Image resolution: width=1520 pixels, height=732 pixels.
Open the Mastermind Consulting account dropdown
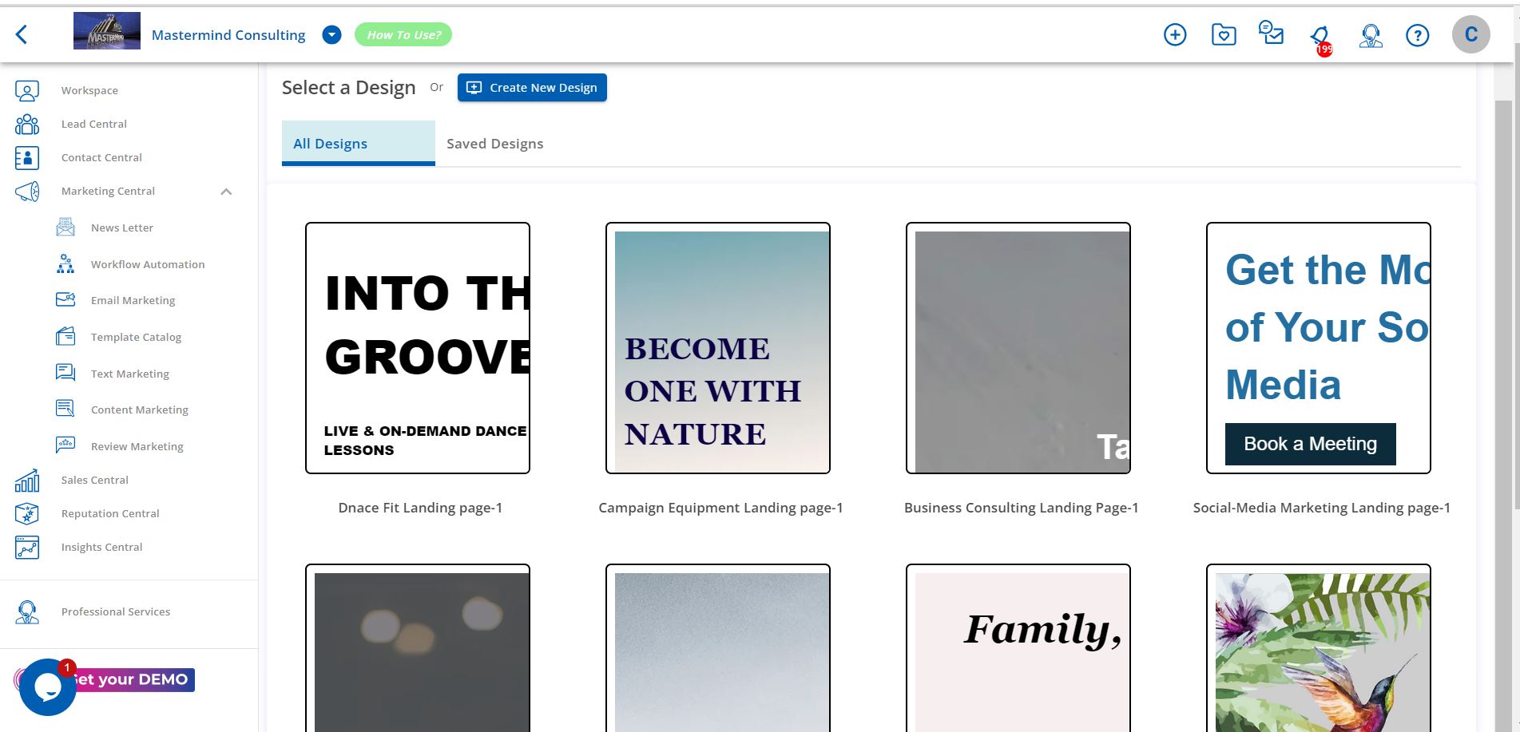(331, 34)
